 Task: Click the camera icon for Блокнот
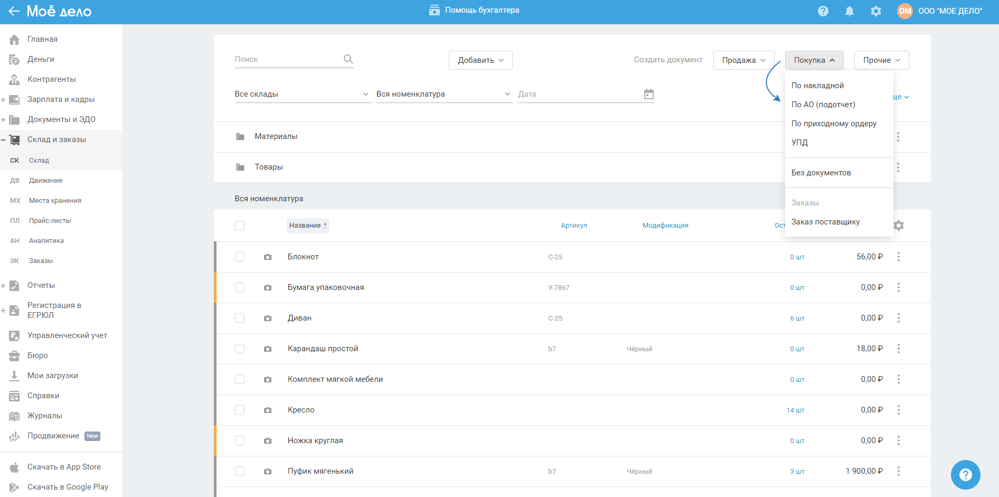268,257
